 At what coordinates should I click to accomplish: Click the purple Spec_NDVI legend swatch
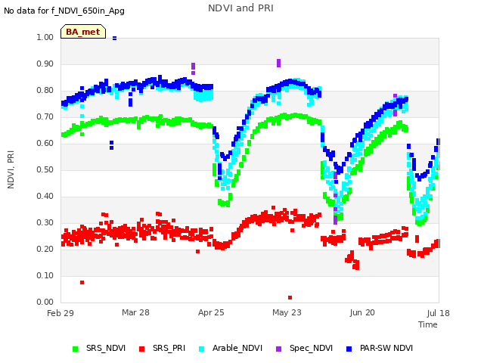click(x=278, y=349)
